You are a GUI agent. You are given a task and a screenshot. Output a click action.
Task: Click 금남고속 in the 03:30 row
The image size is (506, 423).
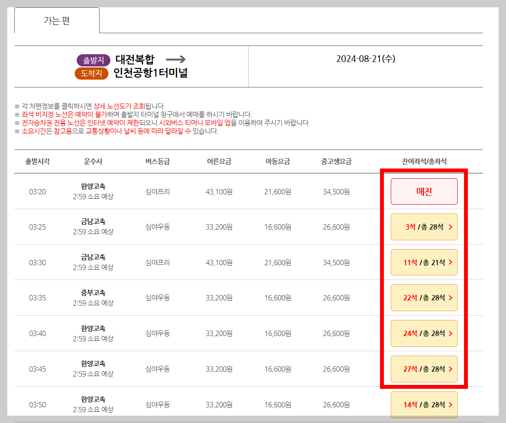point(93,257)
